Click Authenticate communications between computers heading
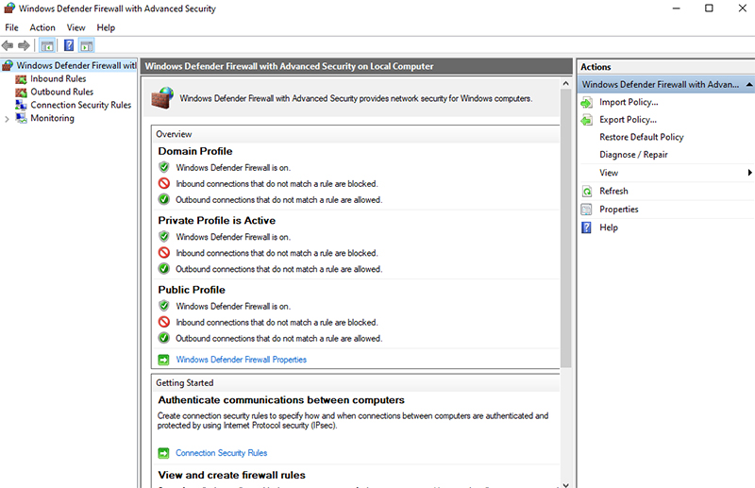755x488 pixels. point(281,400)
